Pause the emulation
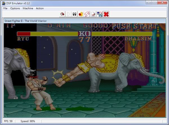169x125 pixels. click(x=74, y=14)
